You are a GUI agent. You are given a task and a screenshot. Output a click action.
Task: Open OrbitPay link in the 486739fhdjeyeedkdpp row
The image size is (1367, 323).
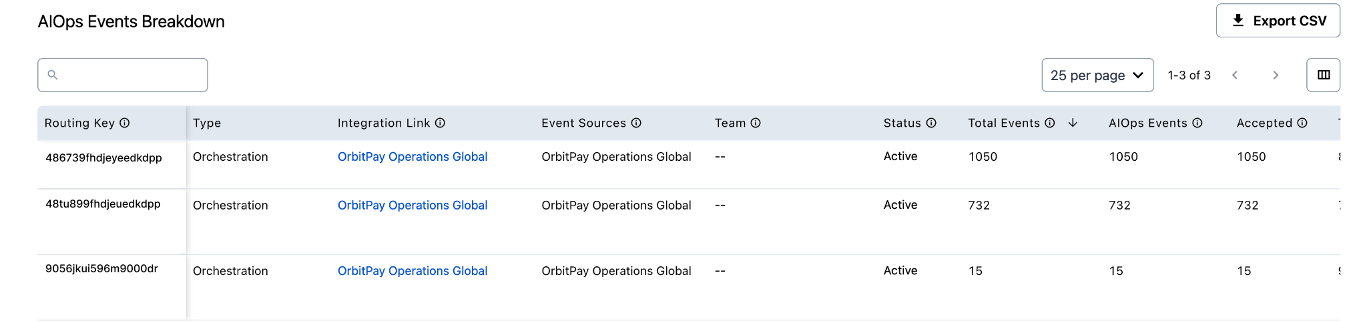(x=413, y=157)
